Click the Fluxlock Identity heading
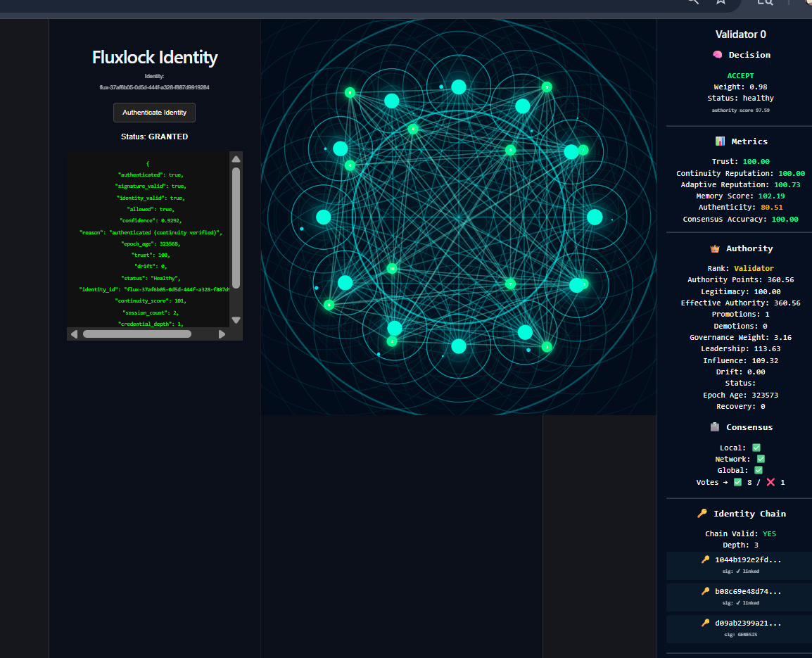812x658 pixels. [155, 57]
